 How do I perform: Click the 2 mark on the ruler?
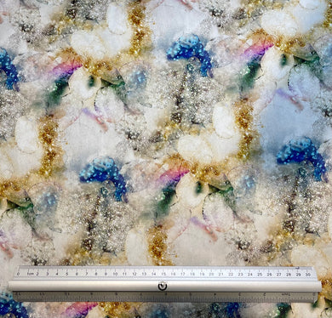coord(37,274)
